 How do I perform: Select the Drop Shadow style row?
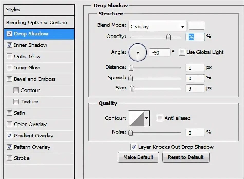click(x=39, y=34)
